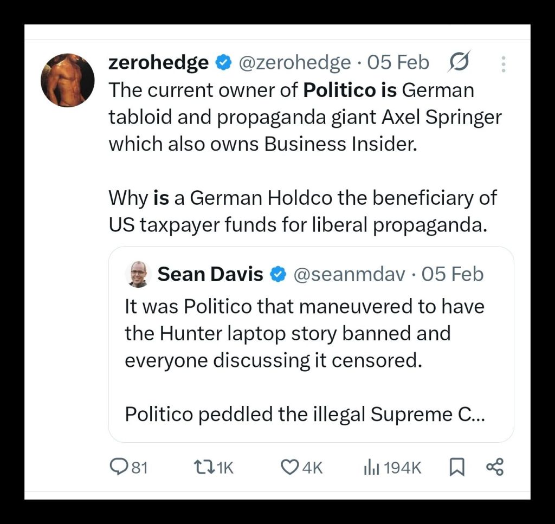Open zerohedge's profile picture
555x524 pixels.
67,80
